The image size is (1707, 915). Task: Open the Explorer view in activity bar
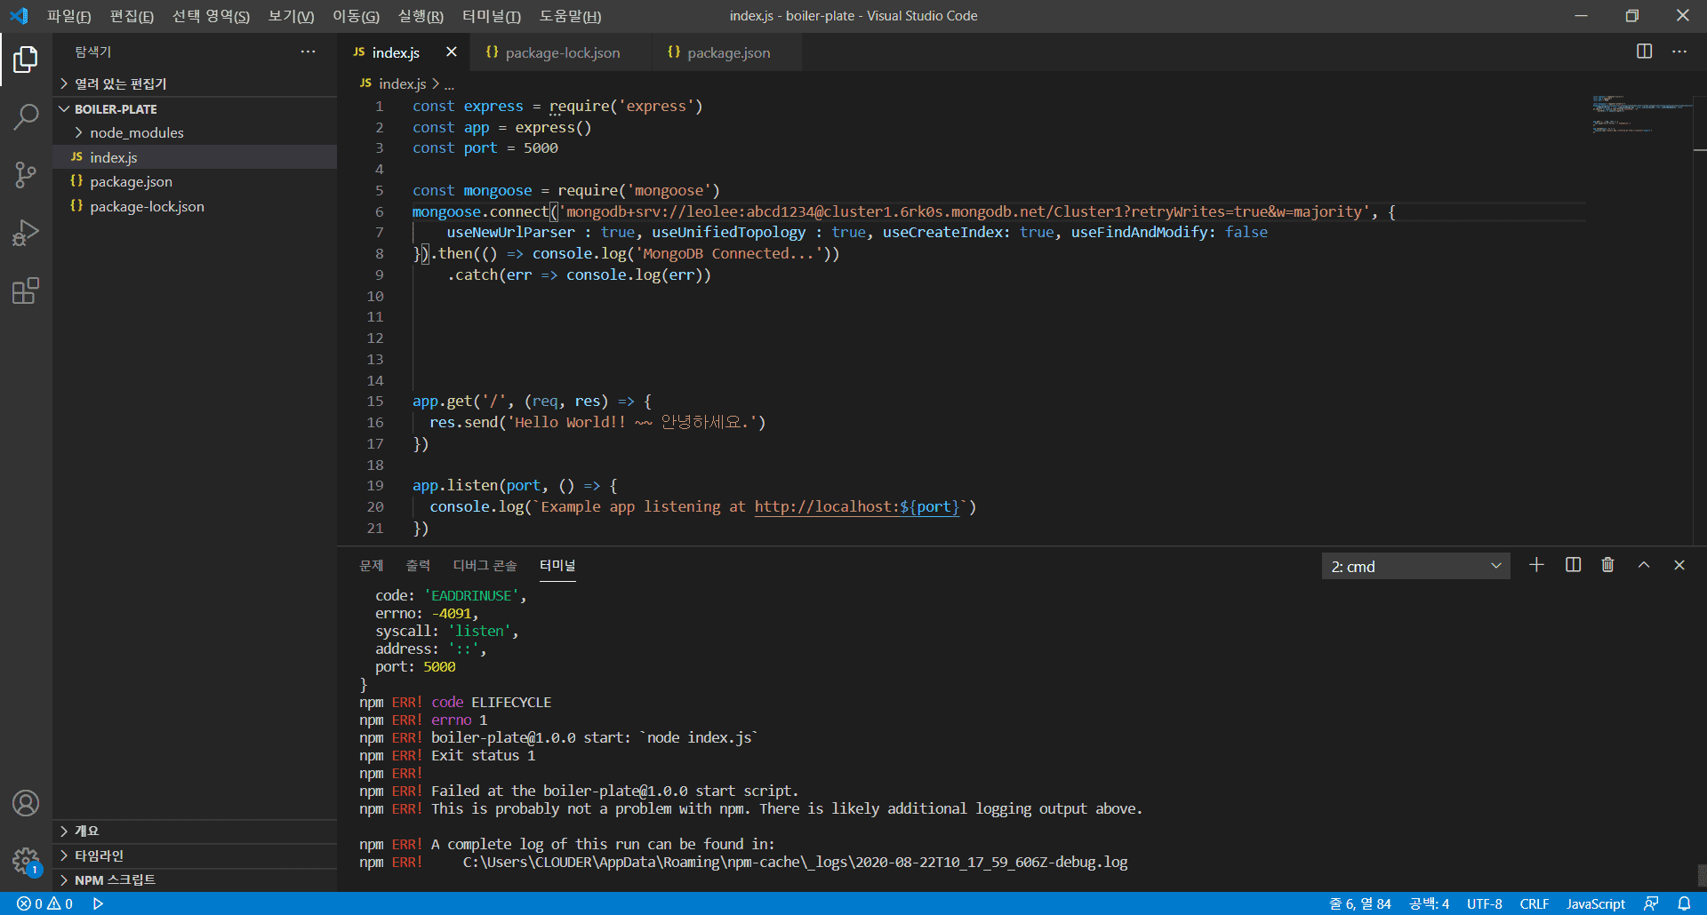coord(26,60)
